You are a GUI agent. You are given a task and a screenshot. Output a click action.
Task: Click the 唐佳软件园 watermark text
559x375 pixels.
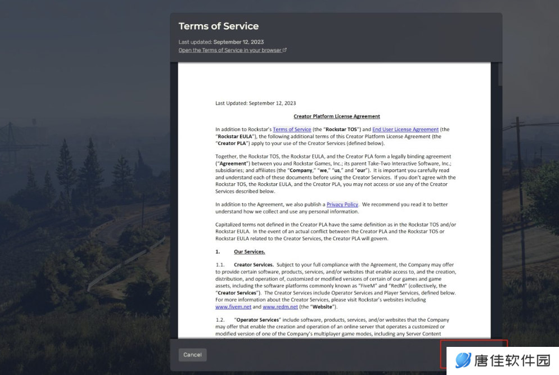[512, 360]
